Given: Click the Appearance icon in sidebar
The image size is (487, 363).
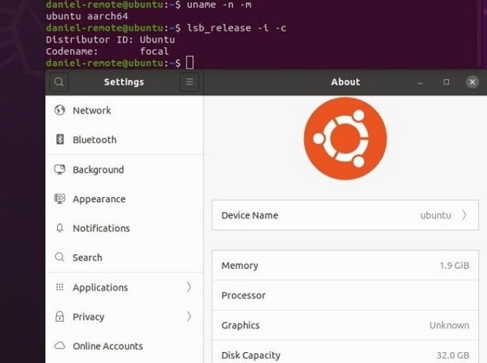Looking at the screenshot, I should [60, 199].
